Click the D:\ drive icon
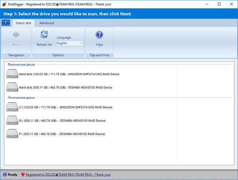This screenshot has height=180, width=238. pos(12,120)
